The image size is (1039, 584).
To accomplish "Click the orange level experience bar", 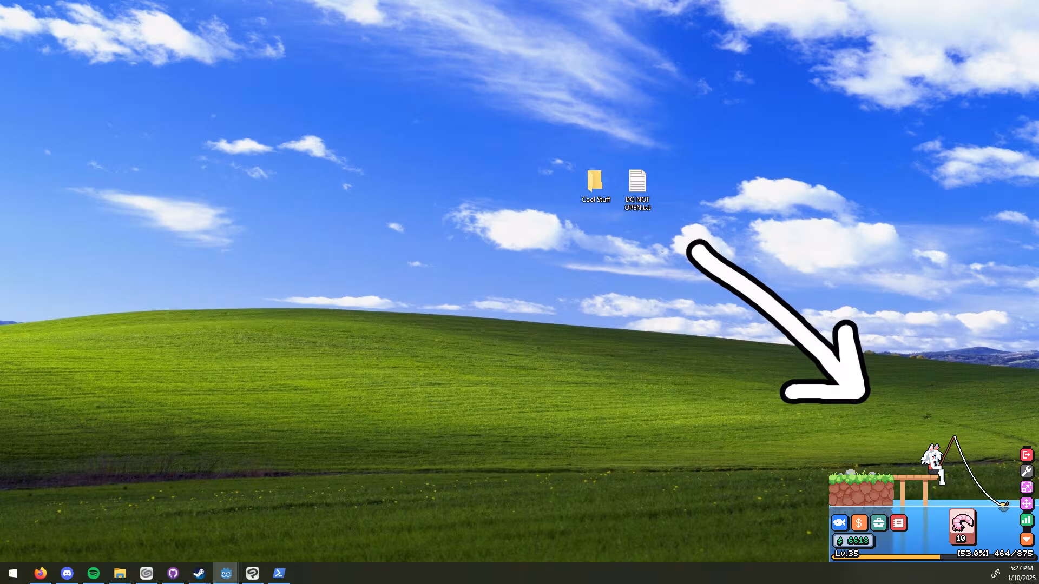I will coord(933,556).
